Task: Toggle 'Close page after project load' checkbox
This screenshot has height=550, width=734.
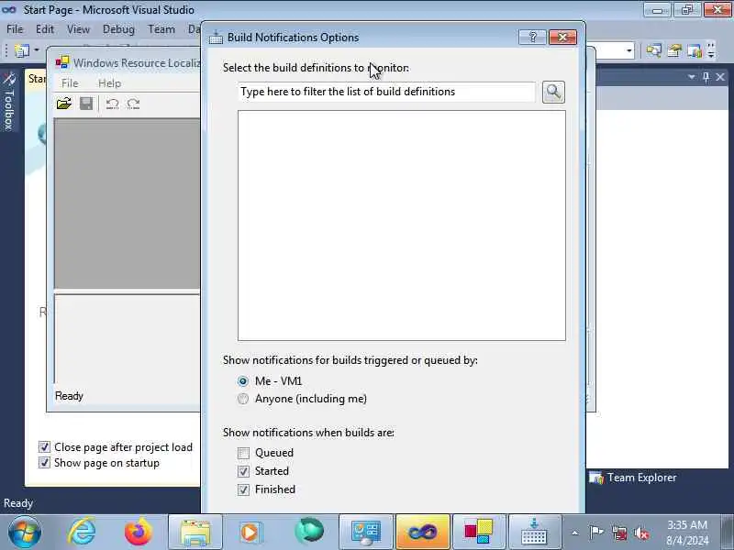Action: click(44, 447)
